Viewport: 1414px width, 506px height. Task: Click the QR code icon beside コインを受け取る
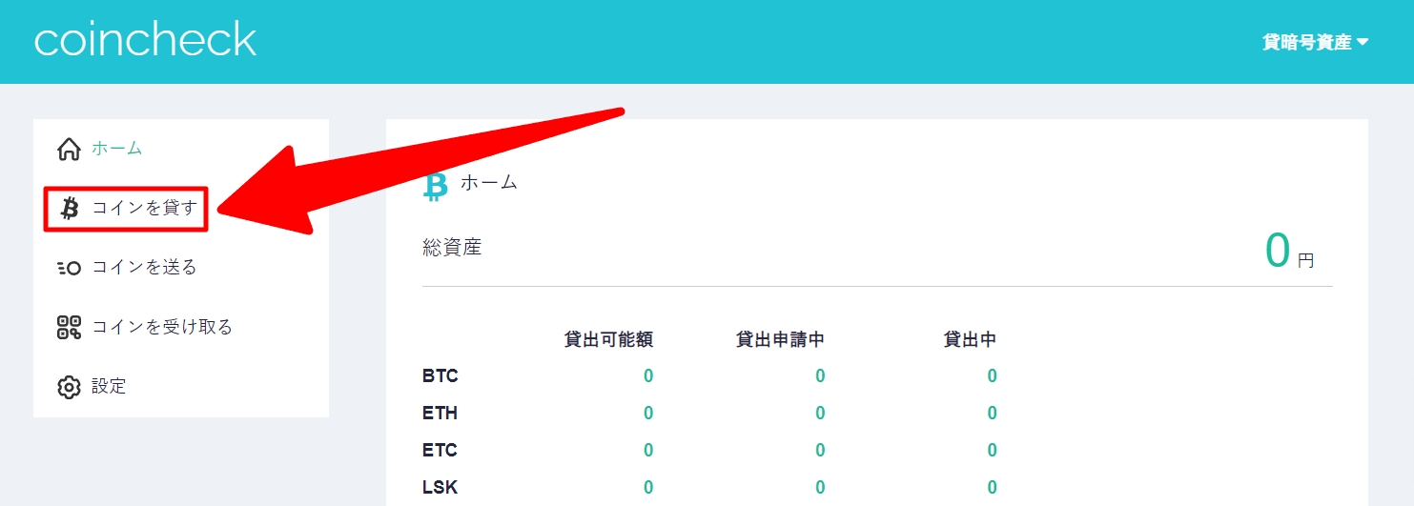coord(69,328)
